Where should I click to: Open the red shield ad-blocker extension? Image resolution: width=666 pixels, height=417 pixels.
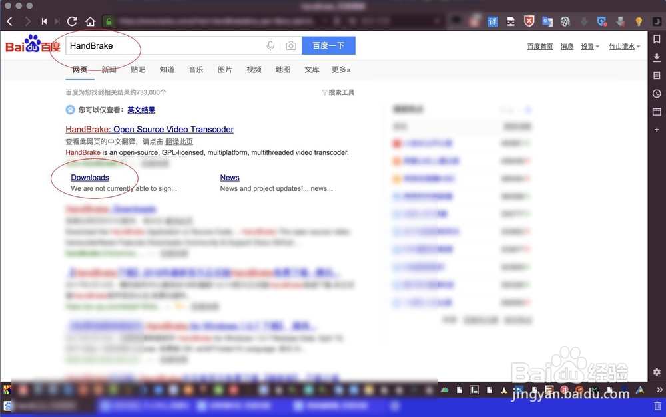tap(528, 21)
